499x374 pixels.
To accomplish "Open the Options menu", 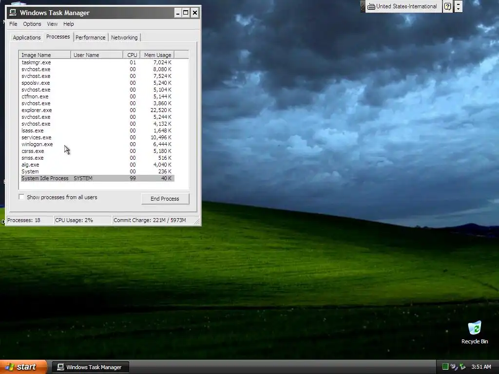I will point(32,24).
